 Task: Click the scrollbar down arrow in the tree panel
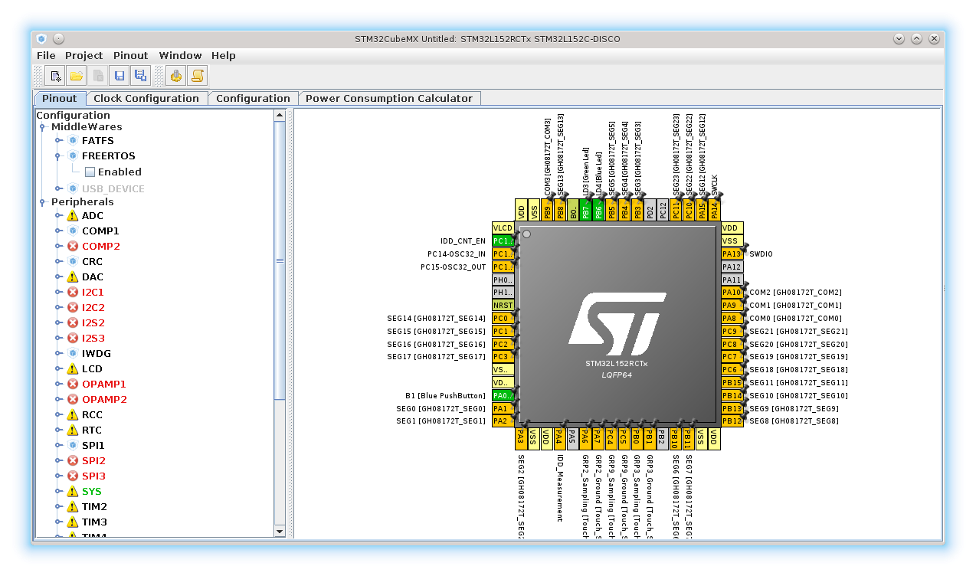point(280,532)
